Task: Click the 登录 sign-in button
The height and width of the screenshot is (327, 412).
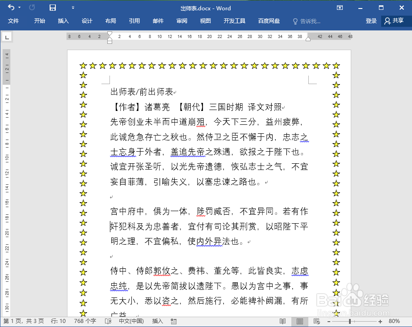Action: pos(371,21)
